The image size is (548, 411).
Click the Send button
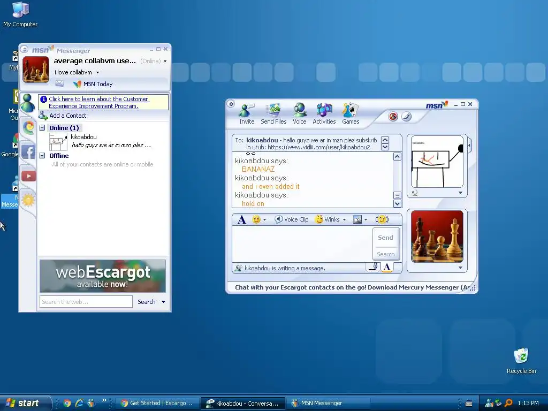pyautogui.click(x=385, y=238)
